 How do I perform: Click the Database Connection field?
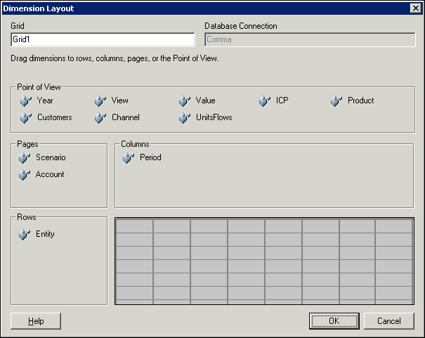point(310,40)
